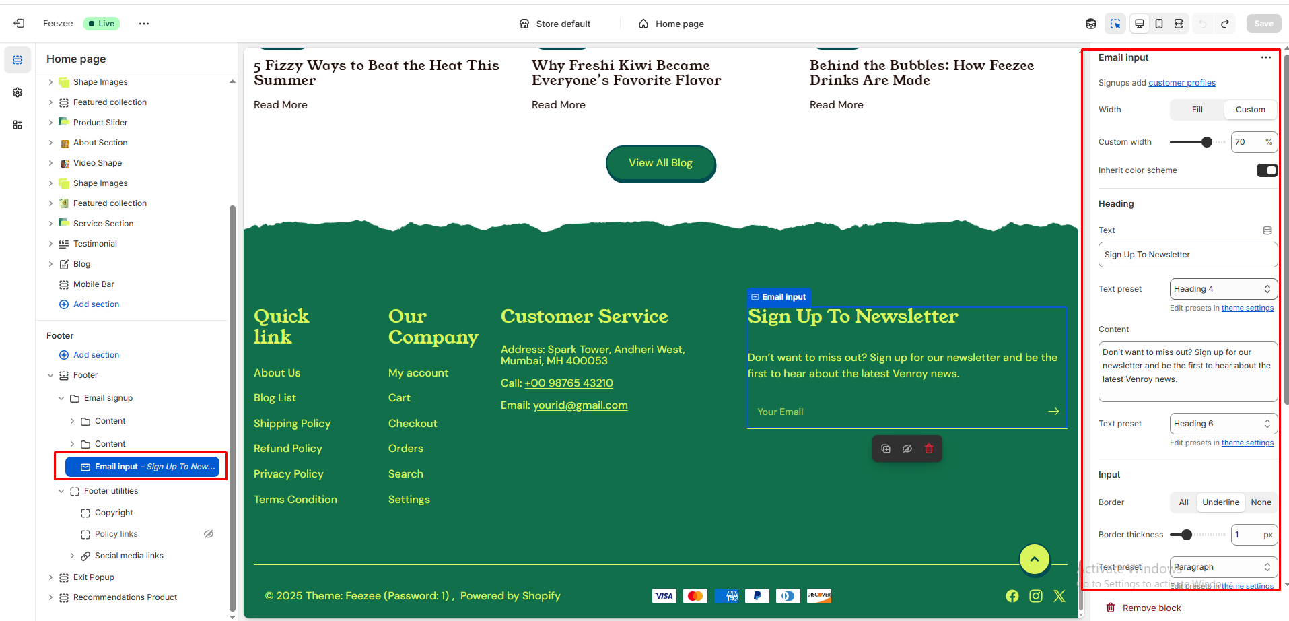The image size is (1289, 621).
Task: Open Heading 4 text preset dropdown
Action: tap(1223, 289)
